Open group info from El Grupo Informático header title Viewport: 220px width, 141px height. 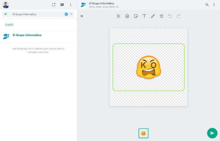(x=101, y=3)
